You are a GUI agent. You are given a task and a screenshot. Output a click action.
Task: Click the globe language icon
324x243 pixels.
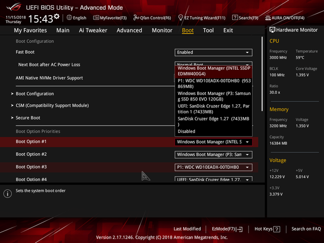point(69,18)
